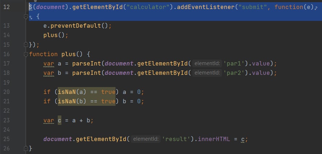Click the var keyword on line 18
This screenshot has width=322, height=154.
(49, 73)
